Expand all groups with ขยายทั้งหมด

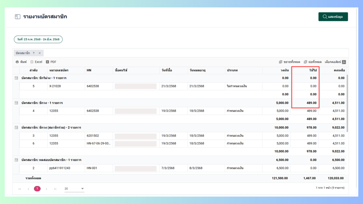(289, 62)
